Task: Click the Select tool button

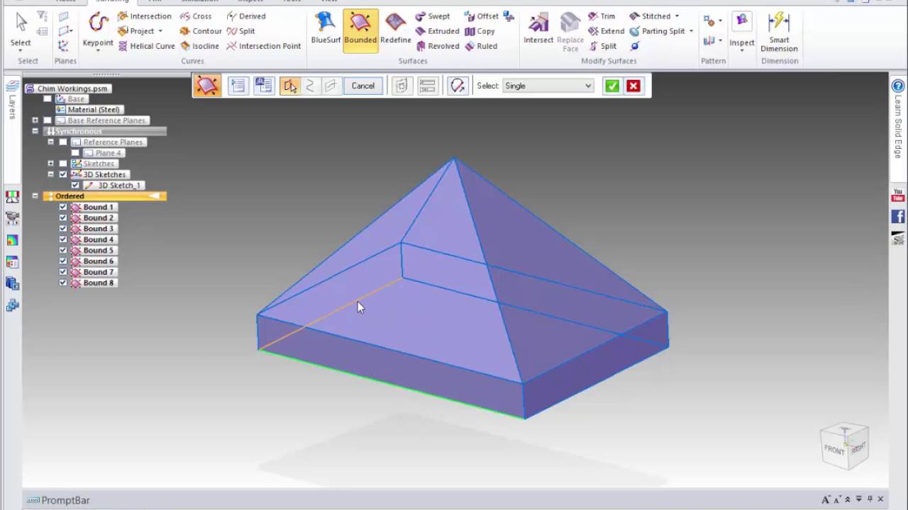Action: point(21,31)
